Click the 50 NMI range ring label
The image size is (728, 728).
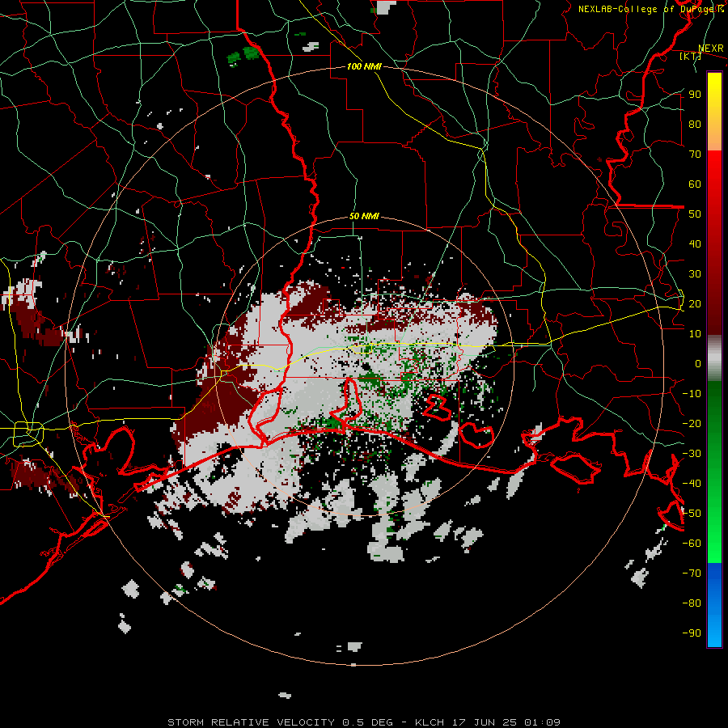(364, 216)
